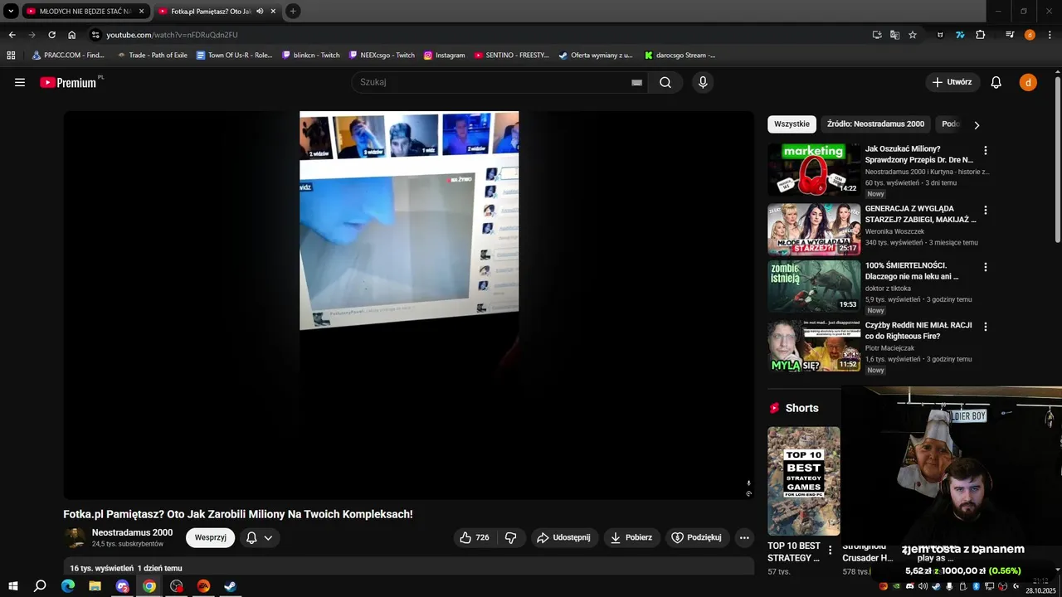Open the Jak Oszukać Miliony video thumbnail
1062x597 pixels.
point(814,169)
